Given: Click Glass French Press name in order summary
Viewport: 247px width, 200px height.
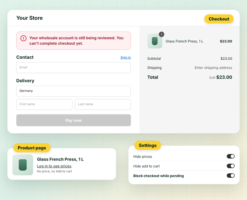Looking at the screenshot, I should pos(184,41).
